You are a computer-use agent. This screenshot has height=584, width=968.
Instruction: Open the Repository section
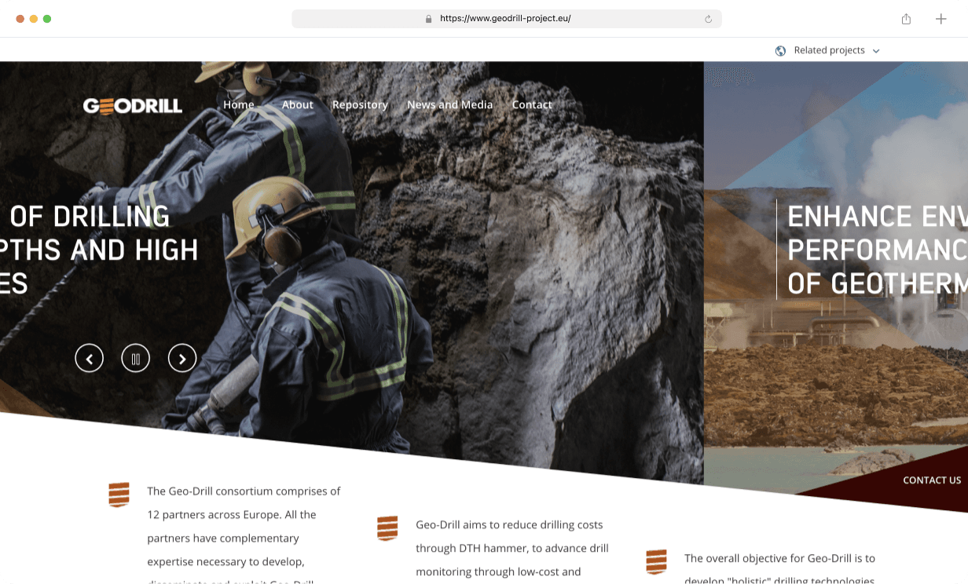tap(360, 104)
